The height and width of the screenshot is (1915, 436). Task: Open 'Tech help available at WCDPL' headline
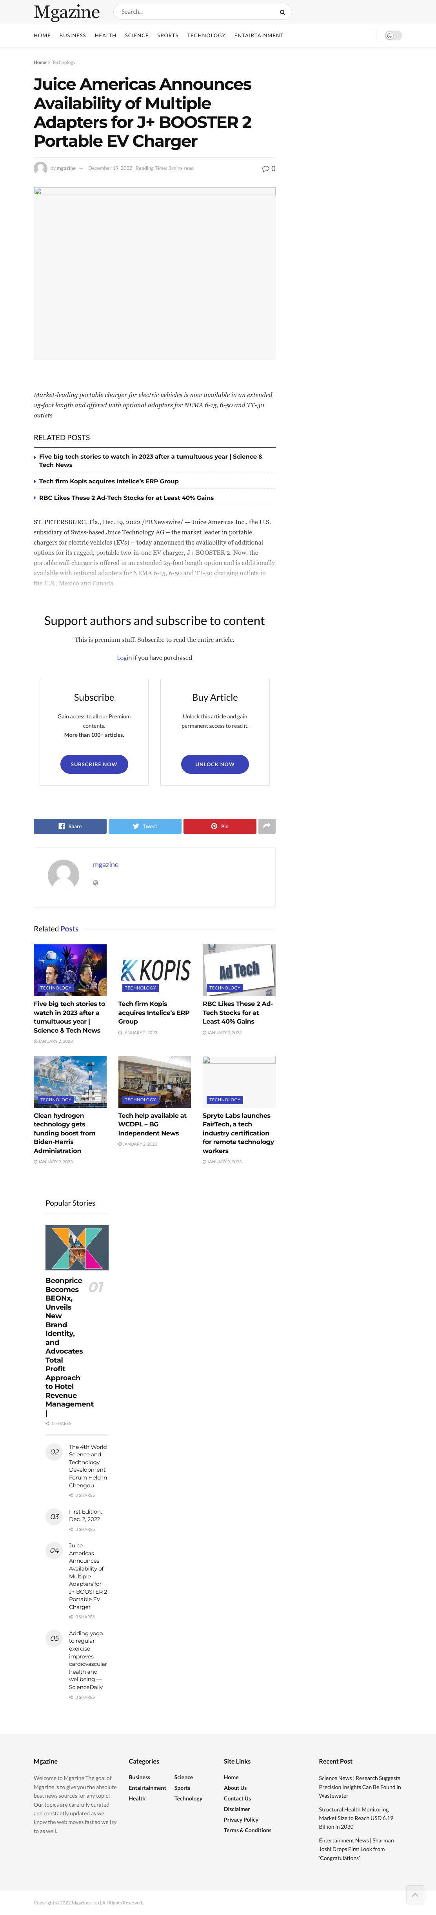[x=152, y=1124]
